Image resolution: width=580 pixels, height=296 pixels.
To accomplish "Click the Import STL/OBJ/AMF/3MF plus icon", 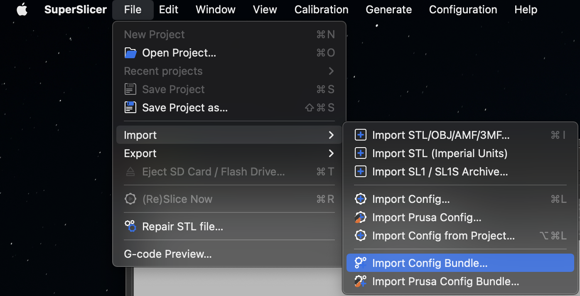I will pos(360,135).
